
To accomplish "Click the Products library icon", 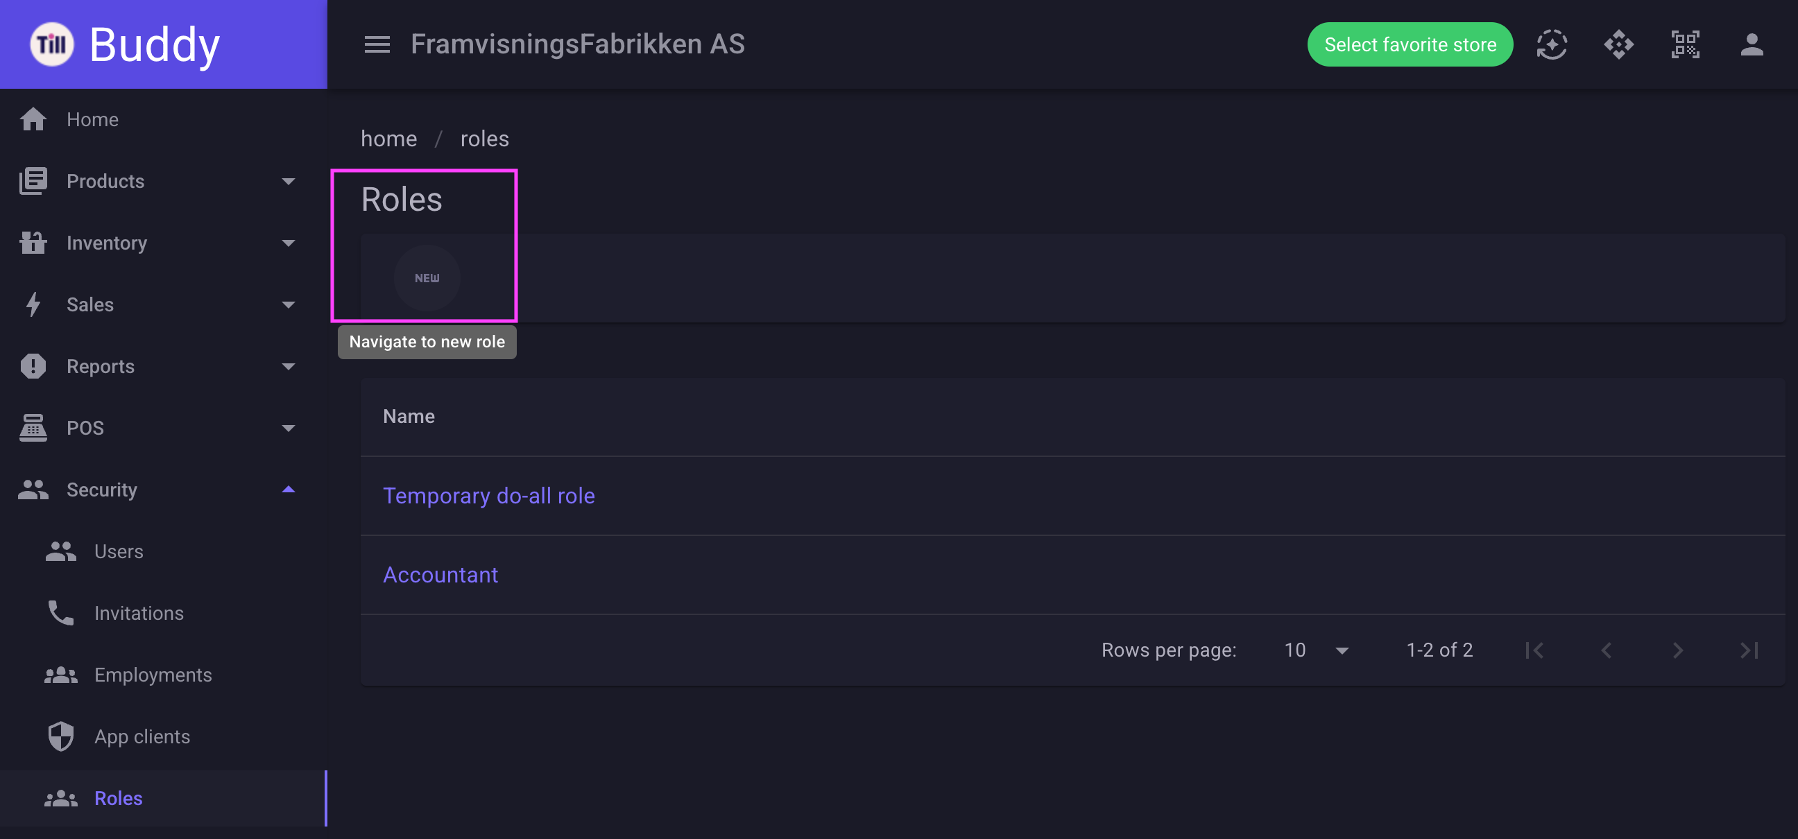I will point(33,181).
